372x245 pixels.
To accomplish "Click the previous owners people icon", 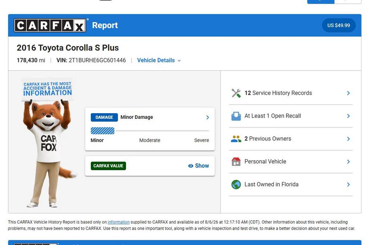I will click(236, 139).
